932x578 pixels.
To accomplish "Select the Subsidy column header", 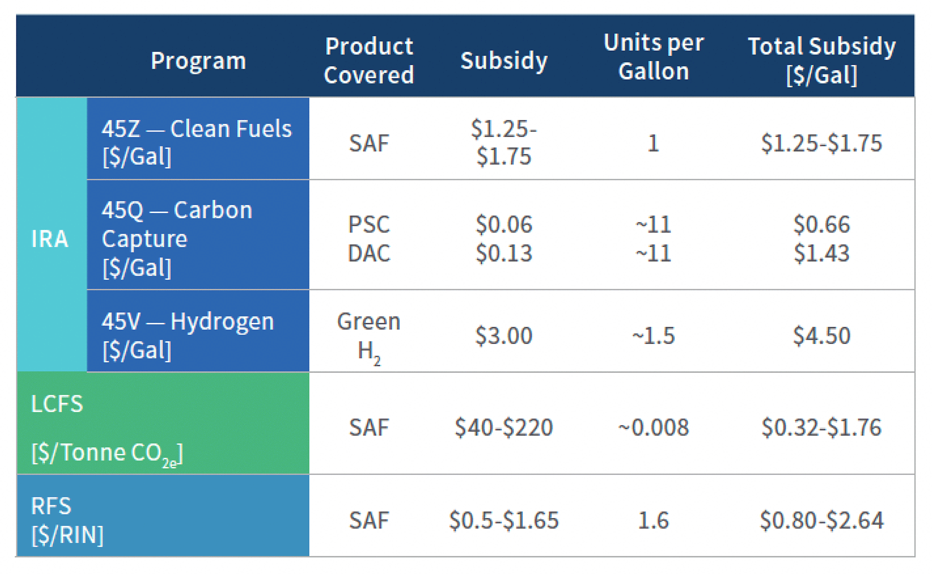I will coord(504,61).
